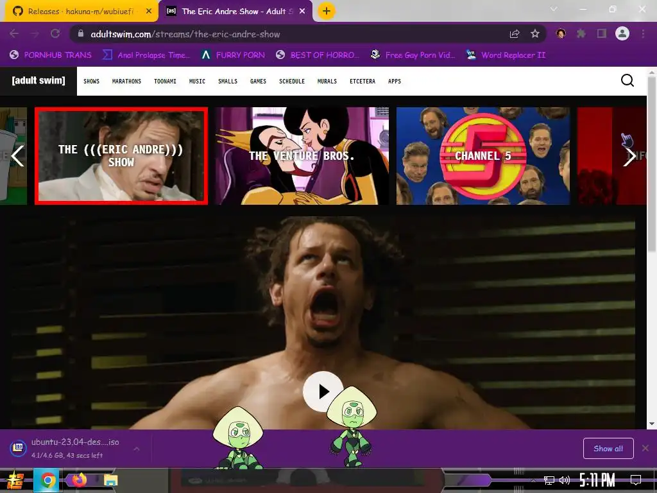Open the Anal Prolapse Time... bookmark
The width and height of the screenshot is (657, 493).
click(147, 55)
